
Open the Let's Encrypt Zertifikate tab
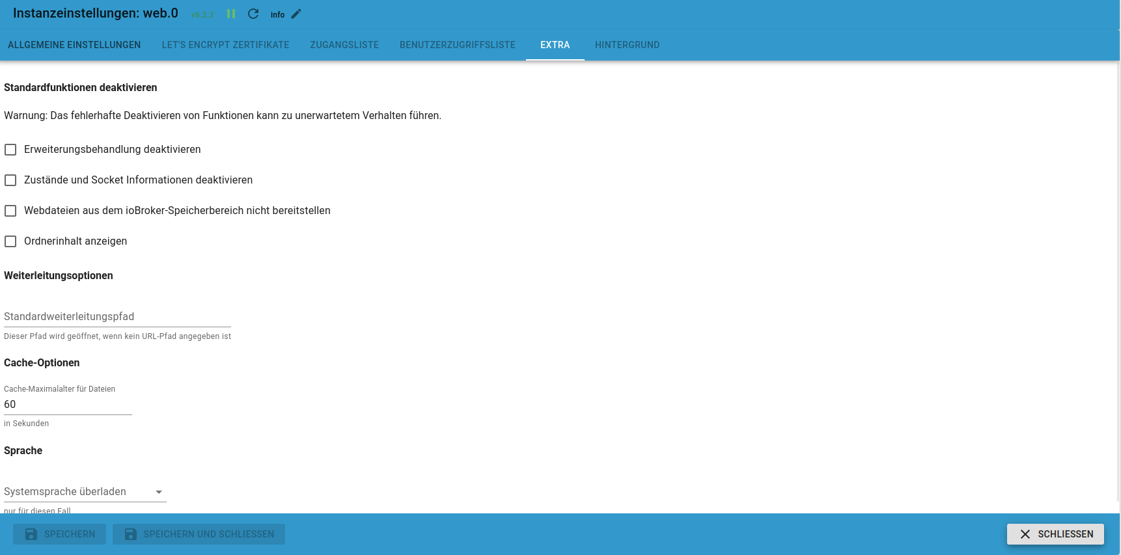coord(225,45)
